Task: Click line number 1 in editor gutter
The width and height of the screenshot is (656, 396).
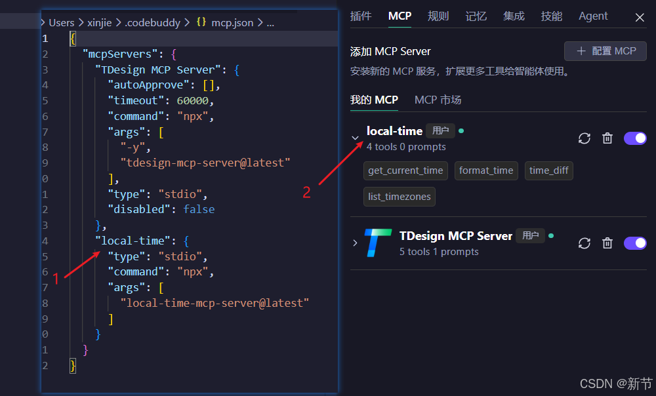Action: [45, 39]
